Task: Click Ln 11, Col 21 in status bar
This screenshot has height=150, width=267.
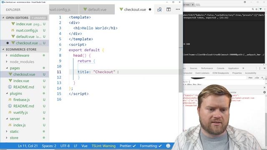Action: (28, 146)
